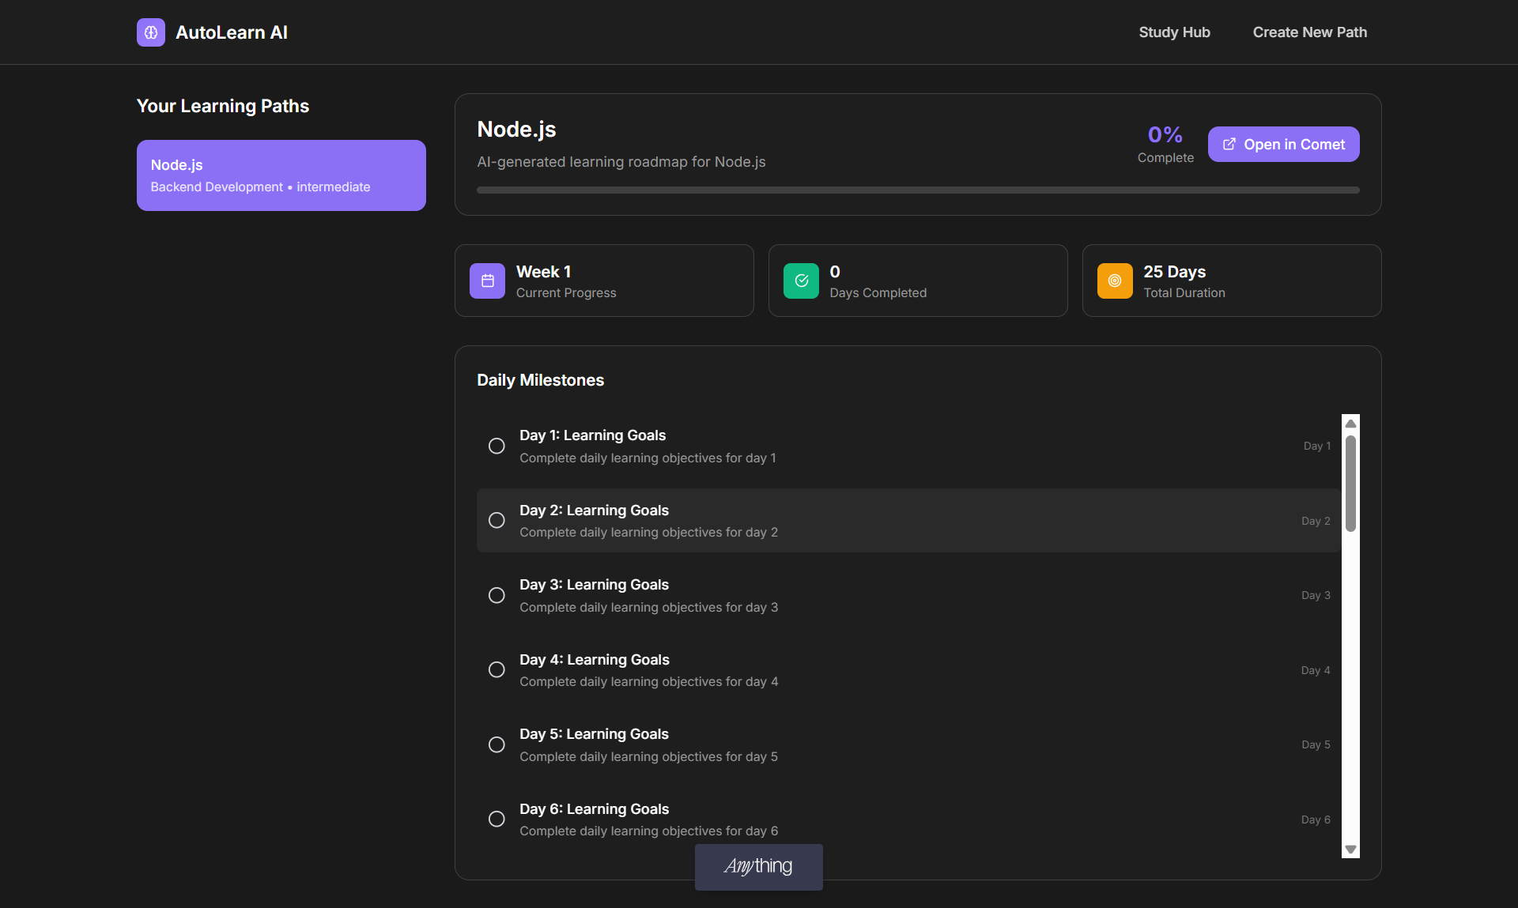
Task: Click the external link icon on Open in Comet
Action: pyautogui.click(x=1229, y=144)
